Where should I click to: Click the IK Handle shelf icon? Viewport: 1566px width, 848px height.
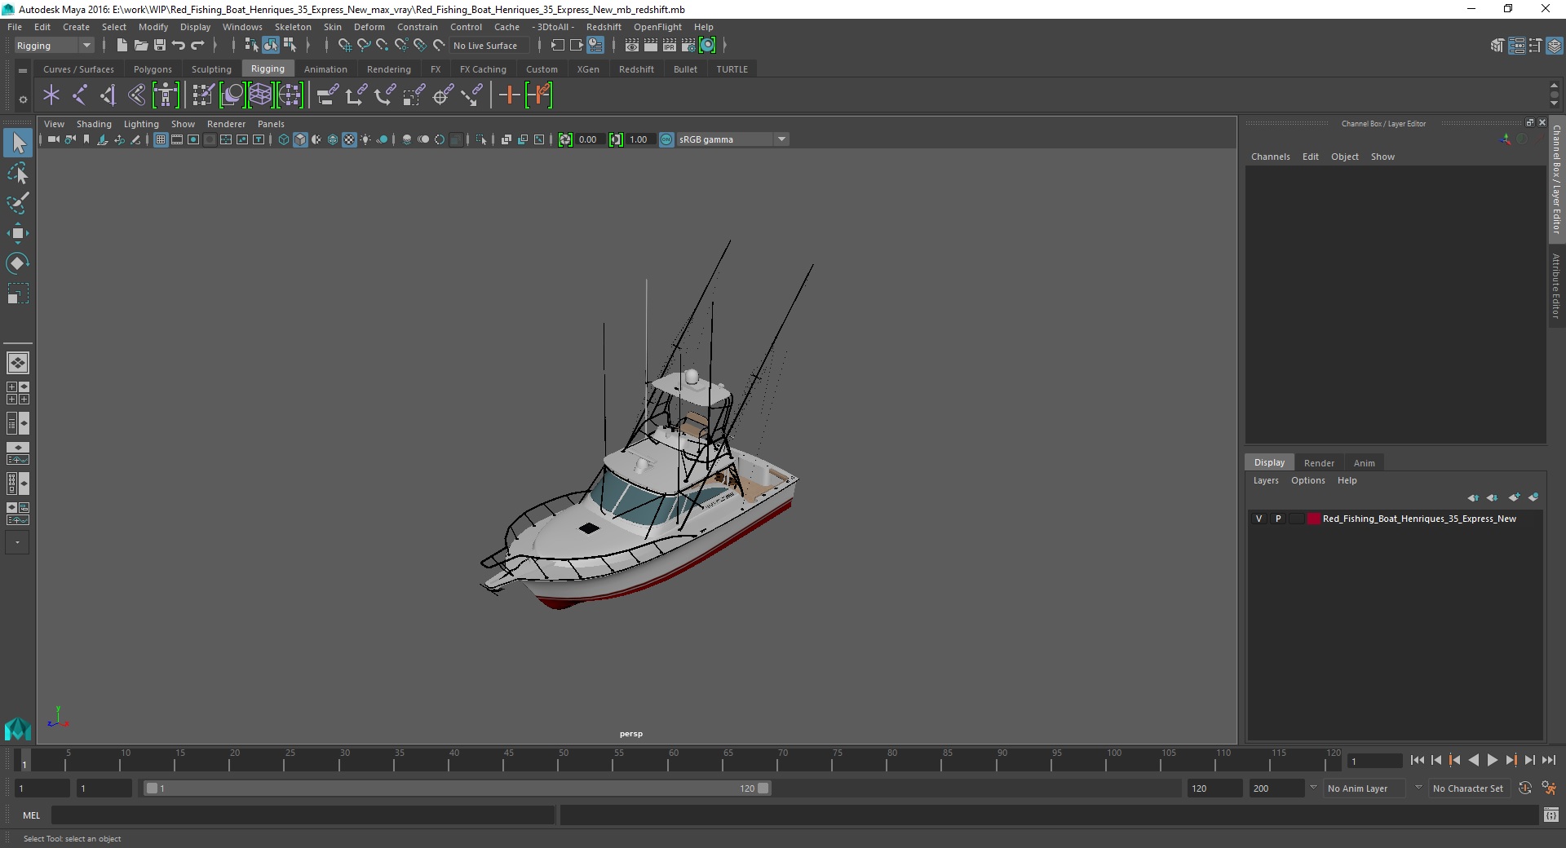click(x=108, y=95)
